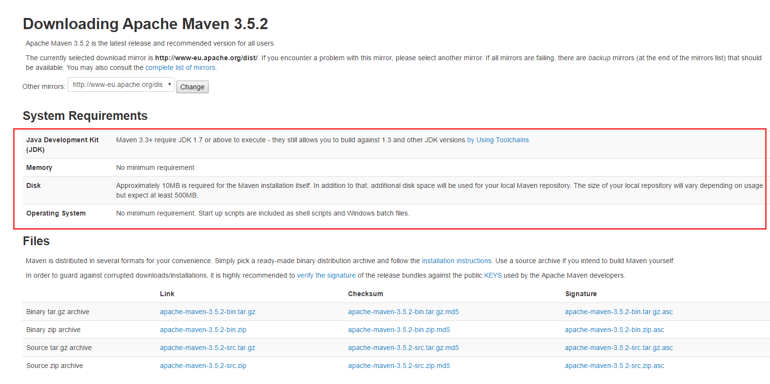The width and height of the screenshot is (770, 384).
Task: Open apache-maven-3.5.2-bin.tar.gz.asc signature
Action: 619,312
